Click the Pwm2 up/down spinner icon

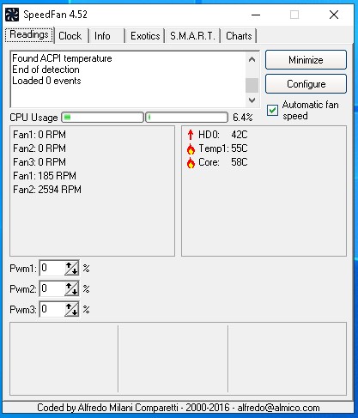coord(71,288)
